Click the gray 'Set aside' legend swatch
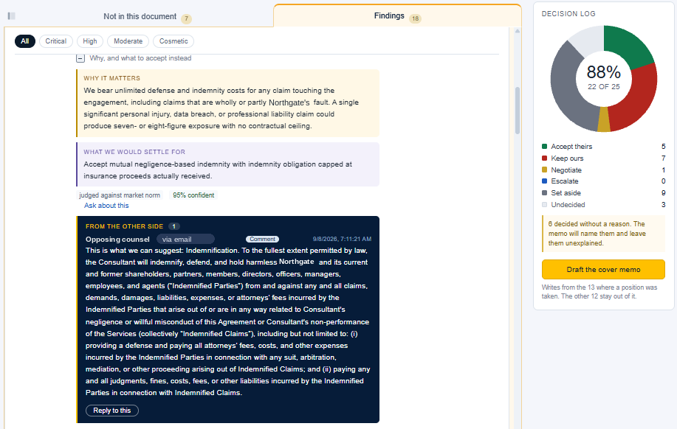Screen dimensions: 677x429 click(544, 192)
